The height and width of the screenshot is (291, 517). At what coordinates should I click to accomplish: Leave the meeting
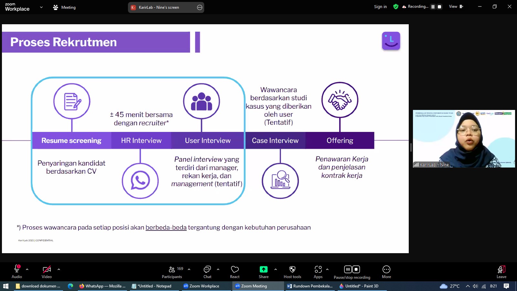(x=501, y=272)
